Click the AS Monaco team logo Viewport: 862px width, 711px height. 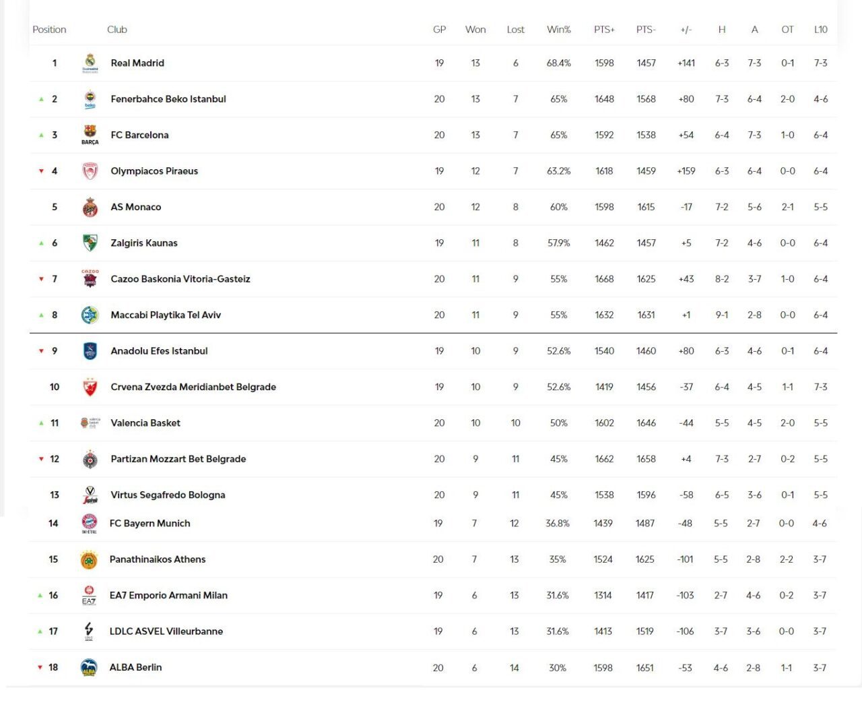90,207
